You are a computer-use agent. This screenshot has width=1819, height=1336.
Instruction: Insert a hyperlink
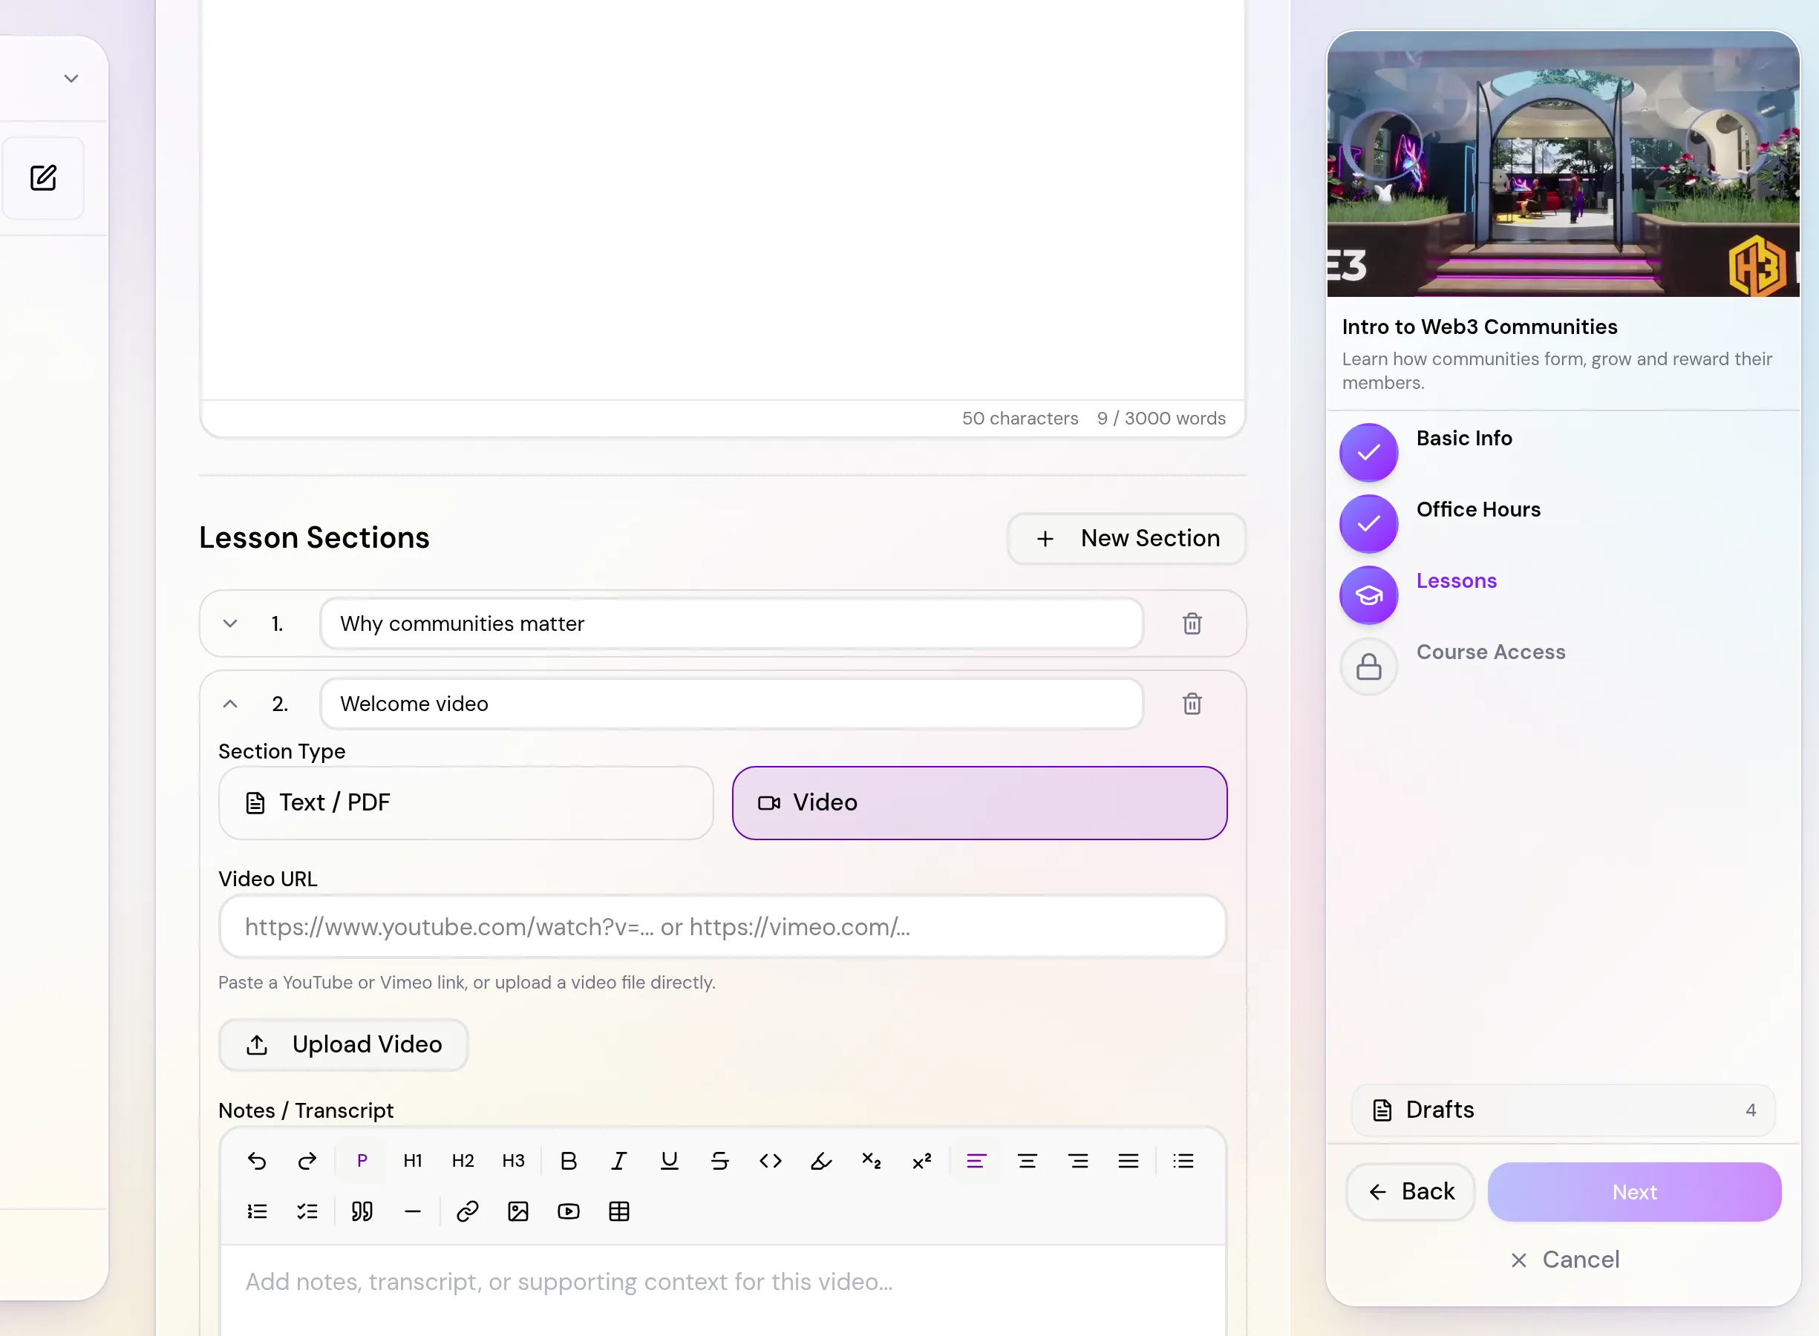point(468,1211)
